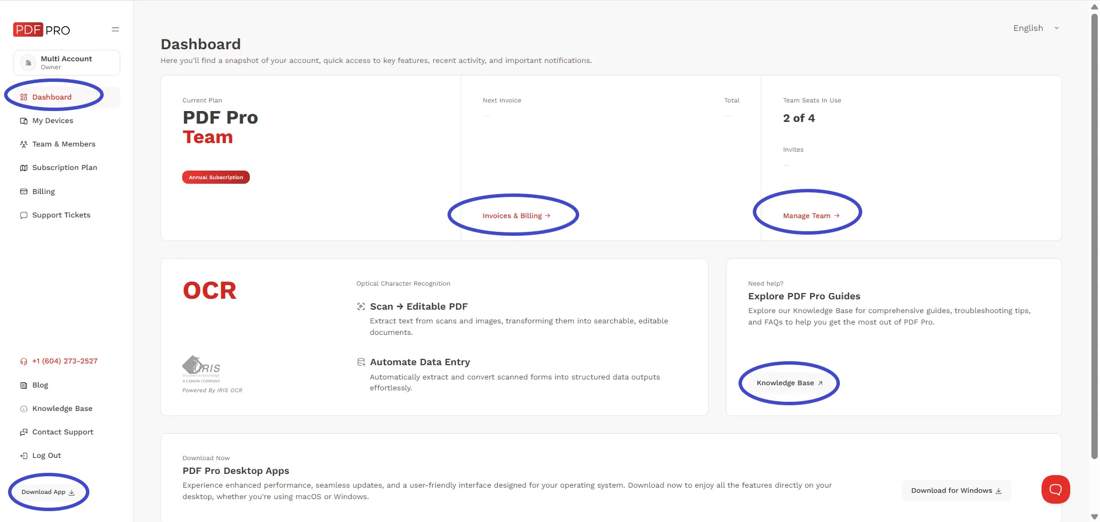Click the Dashboard grid icon

coord(23,97)
